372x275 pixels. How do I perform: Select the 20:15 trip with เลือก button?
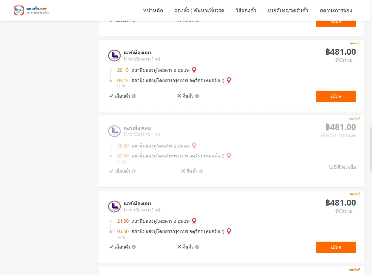point(336,96)
